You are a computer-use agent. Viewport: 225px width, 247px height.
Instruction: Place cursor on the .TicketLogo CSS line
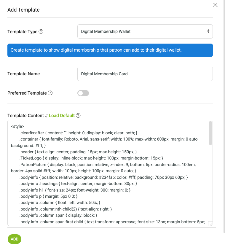(91, 158)
